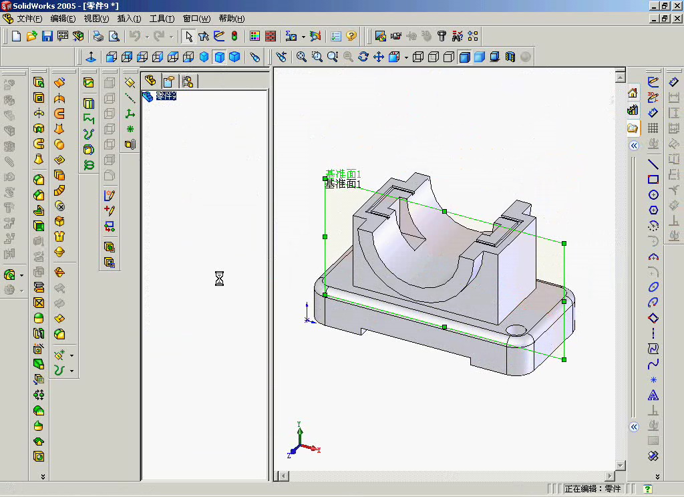Open Design Library task pane button
Viewport: 684px width, 497px height.
633,110
